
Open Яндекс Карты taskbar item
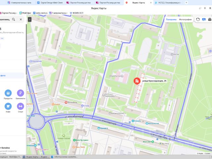coord(36,157)
